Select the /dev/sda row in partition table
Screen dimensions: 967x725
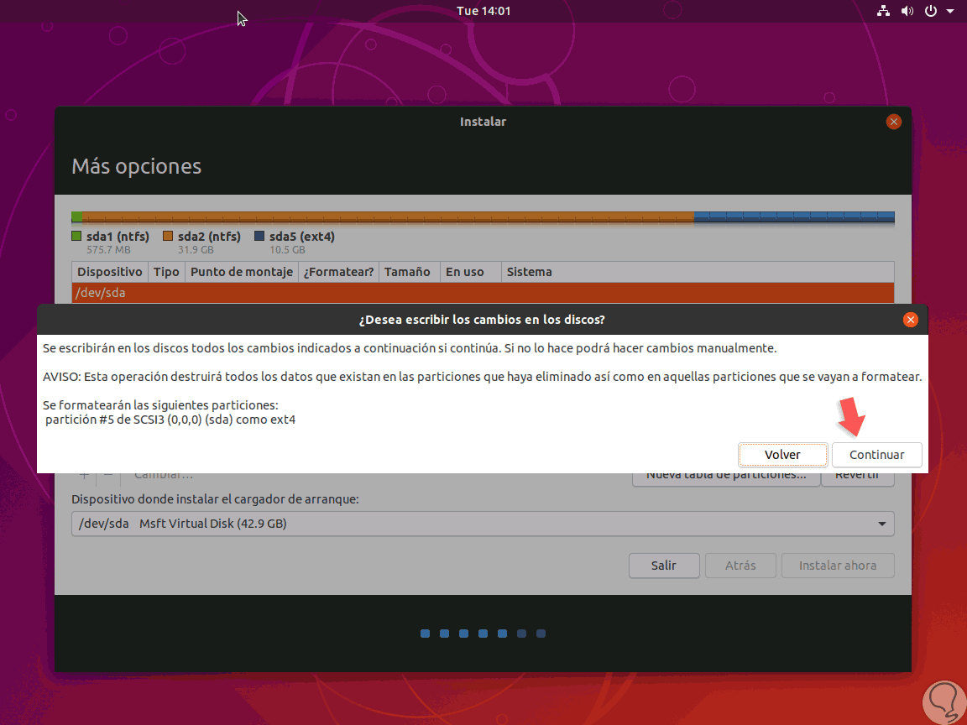(x=483, y=293)
